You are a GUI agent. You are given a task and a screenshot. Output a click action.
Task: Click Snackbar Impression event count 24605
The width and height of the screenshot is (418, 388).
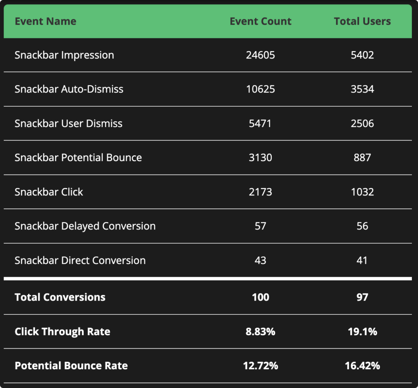260,55
